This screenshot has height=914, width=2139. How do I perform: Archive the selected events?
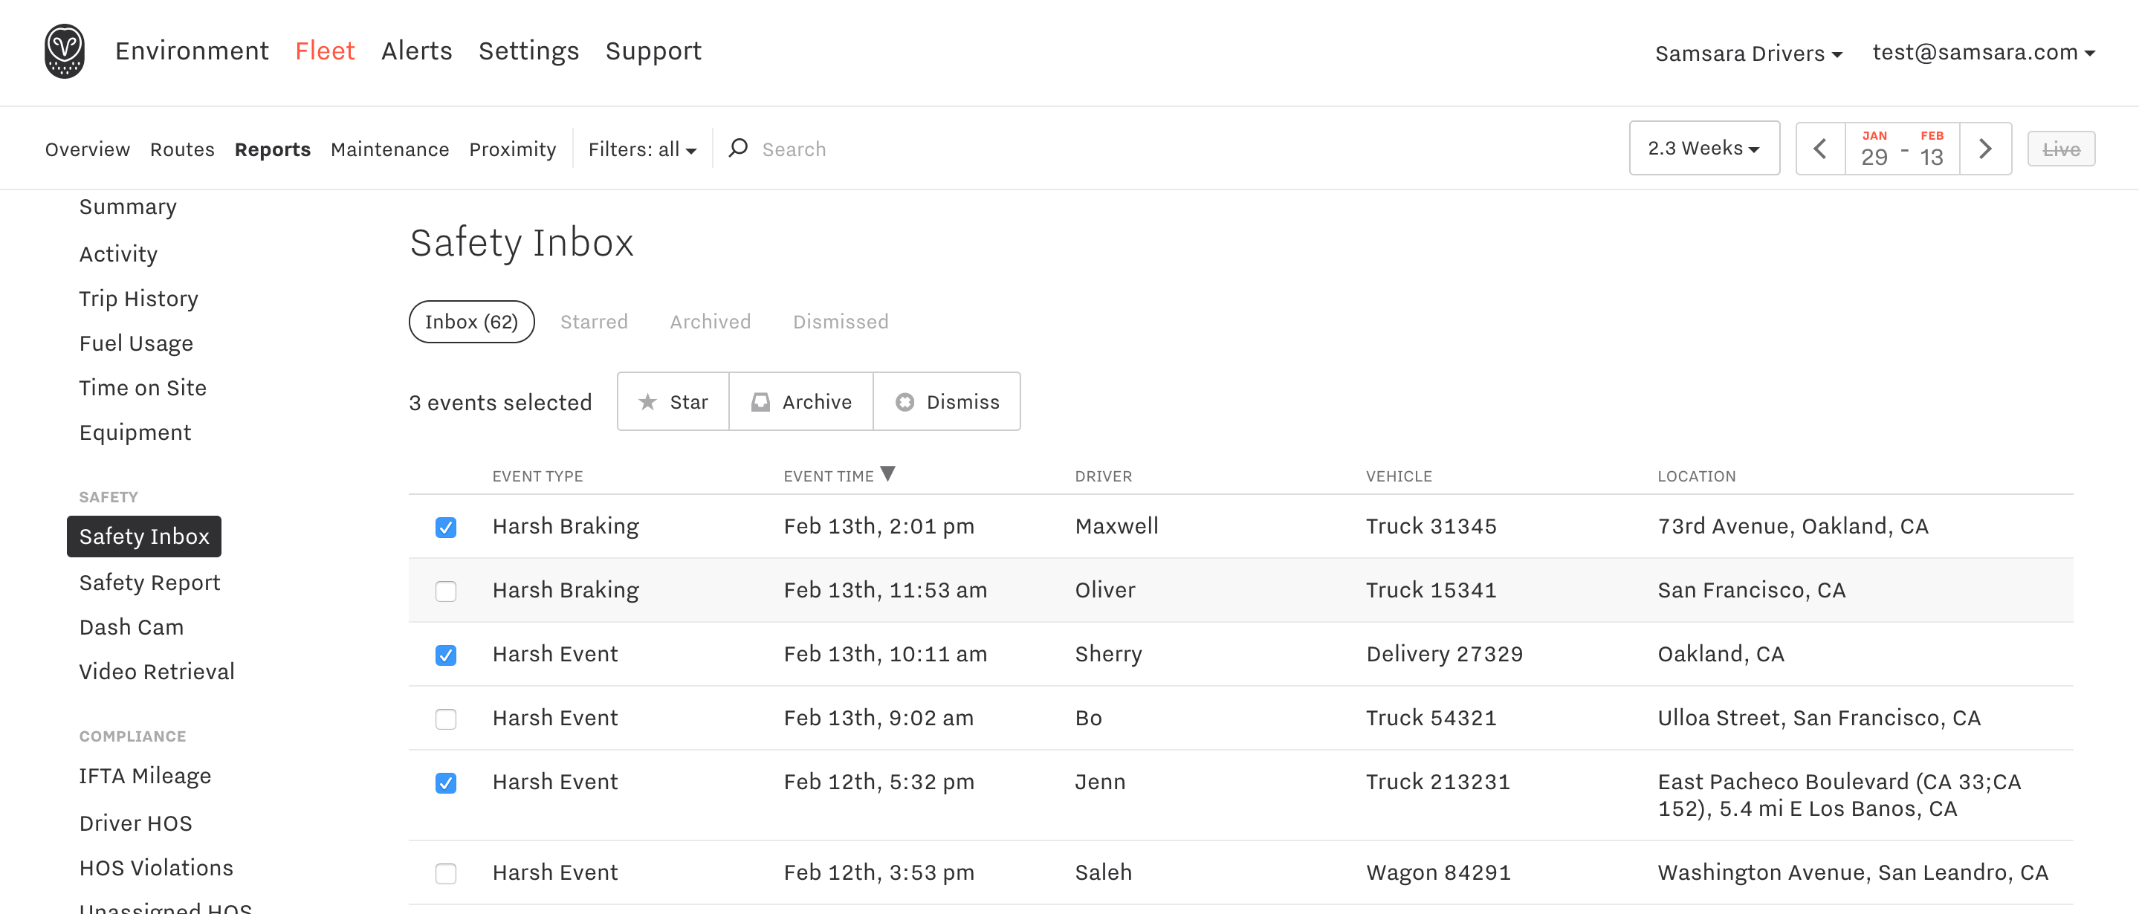pyautogui.click(x=800, y=402)
